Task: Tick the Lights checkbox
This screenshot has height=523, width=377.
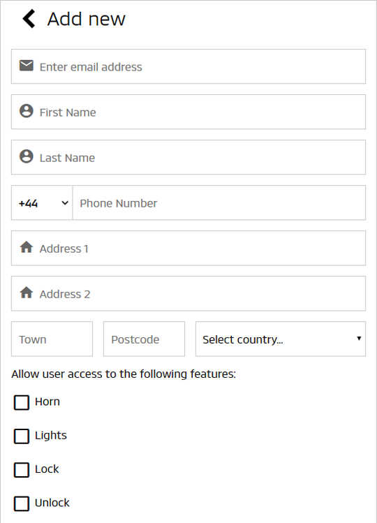Action: click(x=22, y=436)
